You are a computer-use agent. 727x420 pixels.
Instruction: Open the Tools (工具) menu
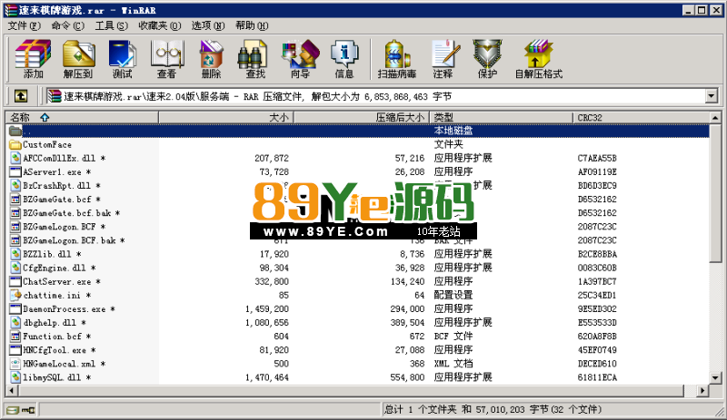point(111,25)
